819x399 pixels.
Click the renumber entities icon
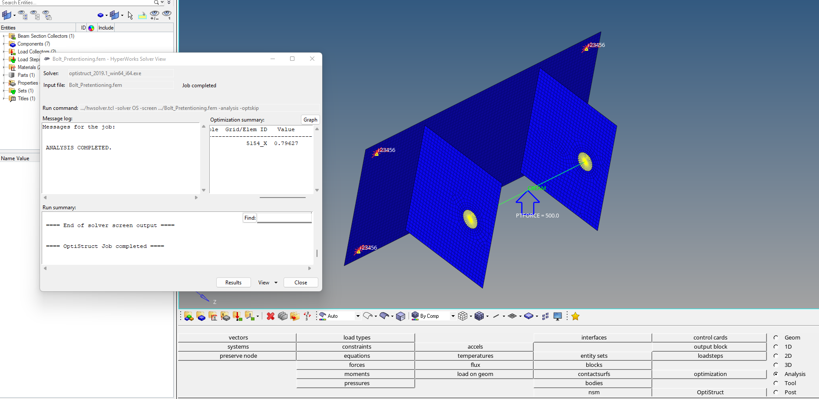point(307,316)
